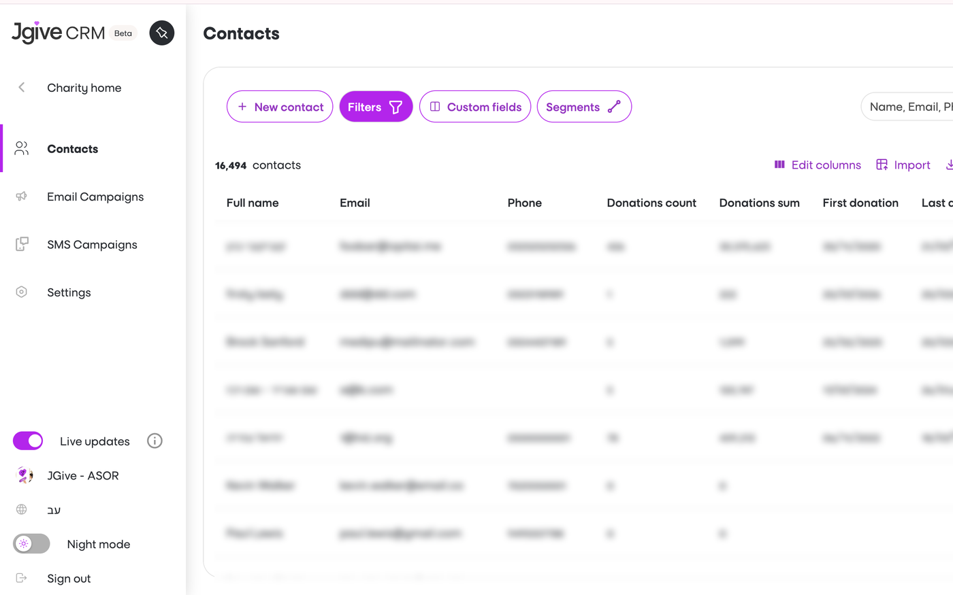
Task: Toggle the Filters button
Action: 376,107
